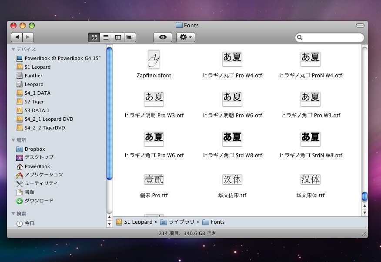Select 华文宋体.ttf font file icon

310,179
